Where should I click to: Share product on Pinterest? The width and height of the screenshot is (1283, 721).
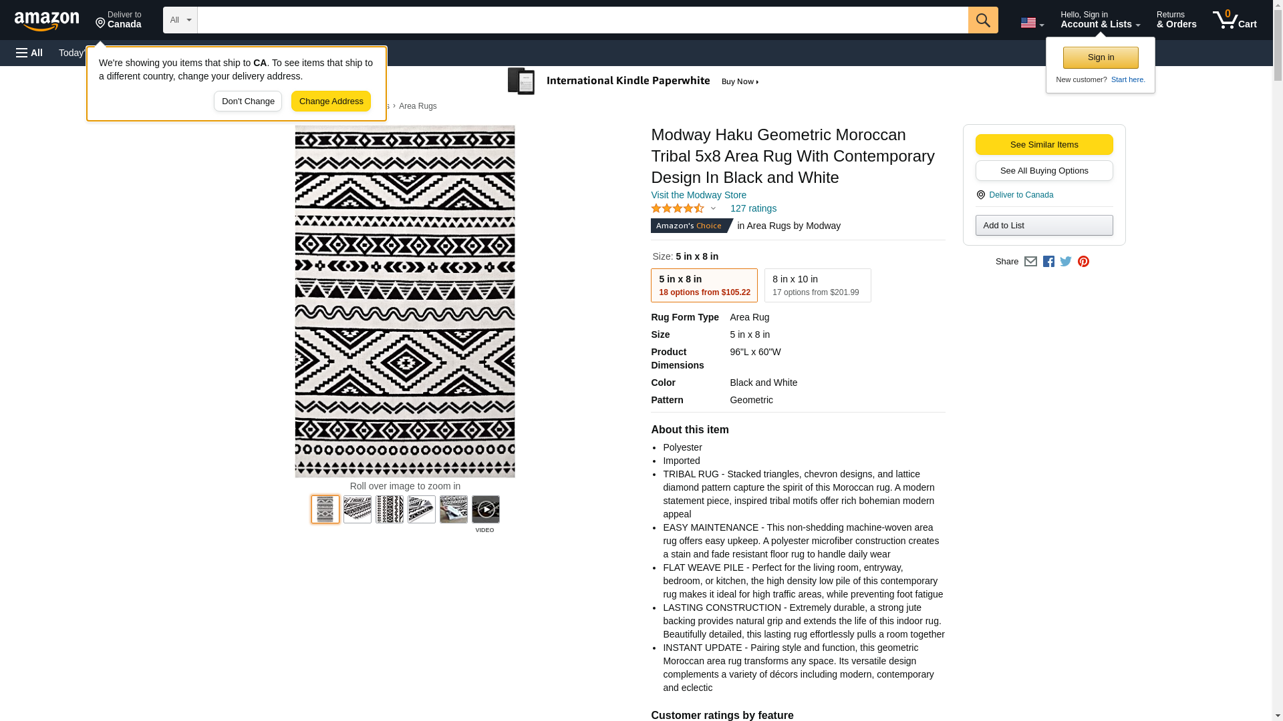(1083, 262)
